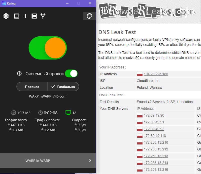Open DNS server link 172.253.13.216
Image resolution: width=201 pixels, height=174 pixels.
point(156,170)
